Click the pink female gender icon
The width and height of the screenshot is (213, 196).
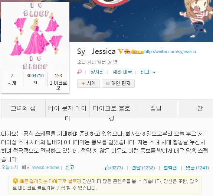(x=79, y=72)
